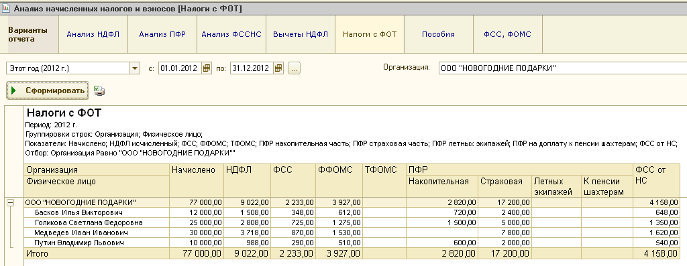Click Медведев's НДФЛ value 3 718,00
Screen dimensions: 687x266
[x=254, y=232]
